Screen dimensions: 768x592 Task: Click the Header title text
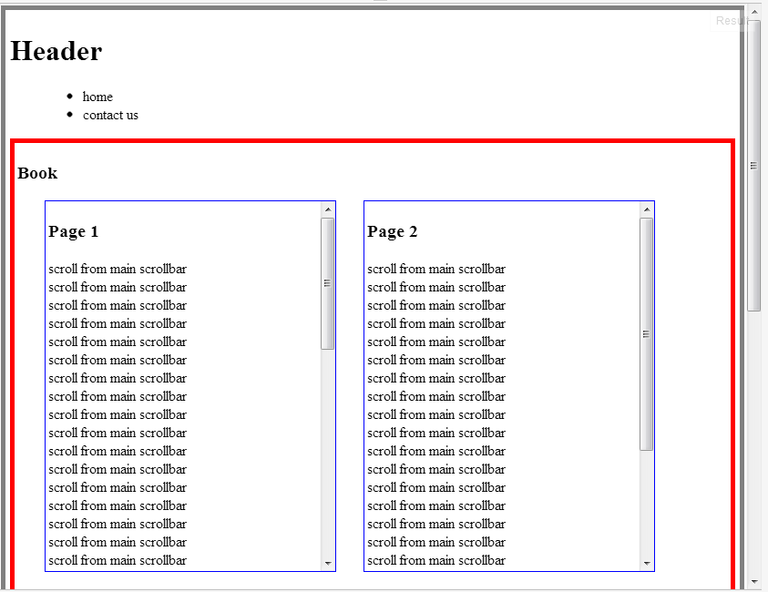tap(56, 51)
